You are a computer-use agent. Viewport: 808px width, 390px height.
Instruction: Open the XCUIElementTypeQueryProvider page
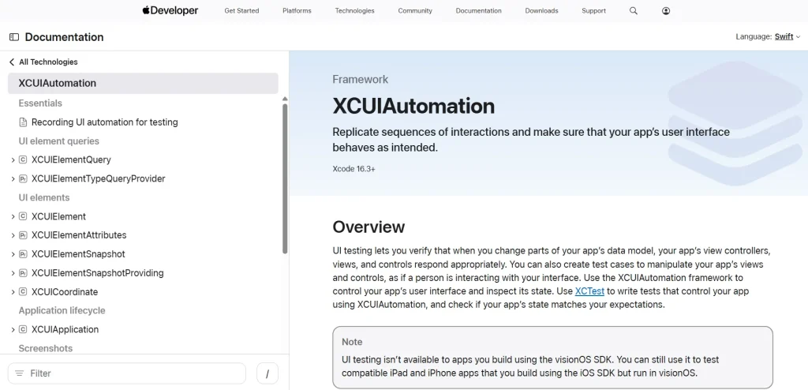coord(99,178)
